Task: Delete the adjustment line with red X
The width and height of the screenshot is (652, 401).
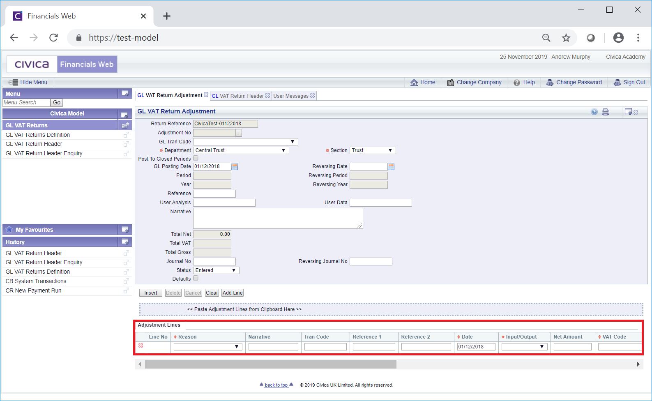Action: [x=141, y=346]
